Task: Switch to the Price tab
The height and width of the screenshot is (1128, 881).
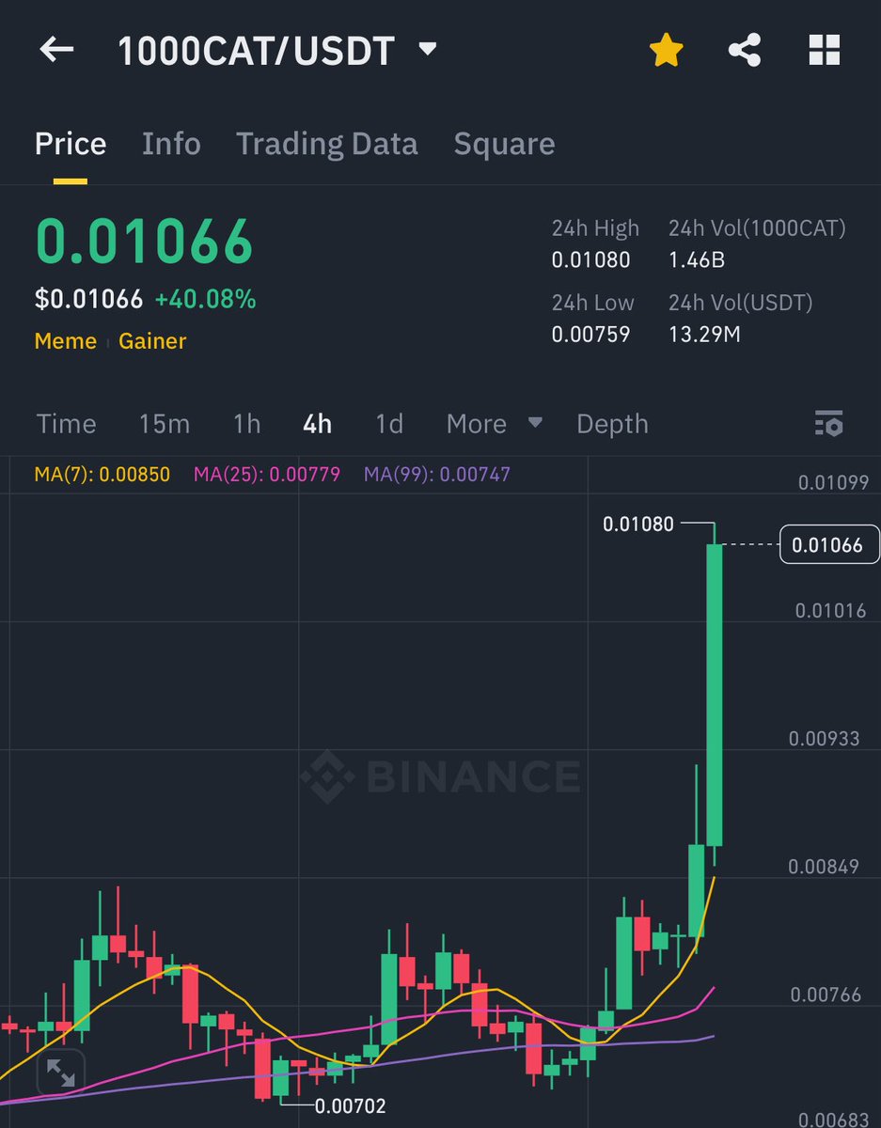Action: pos(71,144)
